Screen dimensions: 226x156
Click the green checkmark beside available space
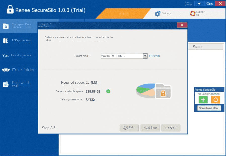108,91
